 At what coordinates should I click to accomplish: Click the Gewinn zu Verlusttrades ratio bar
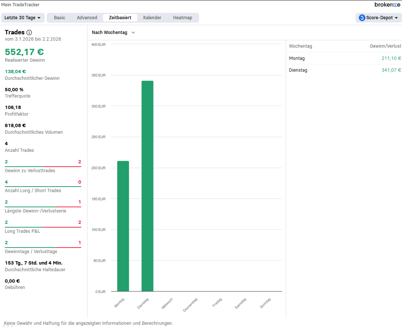pos(43,167)
